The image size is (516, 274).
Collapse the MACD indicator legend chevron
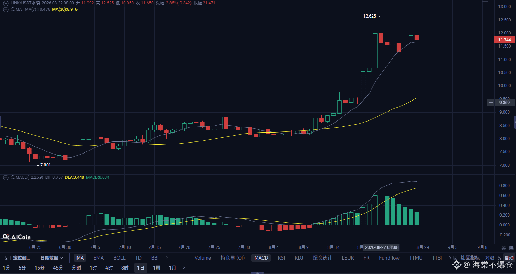click(6, 177)
